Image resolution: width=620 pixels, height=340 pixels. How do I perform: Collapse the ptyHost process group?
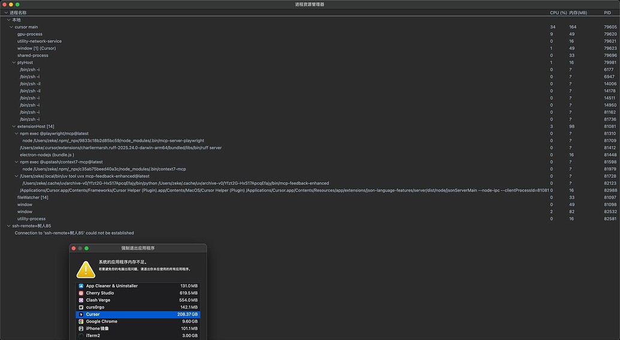[x=14, y=62]
